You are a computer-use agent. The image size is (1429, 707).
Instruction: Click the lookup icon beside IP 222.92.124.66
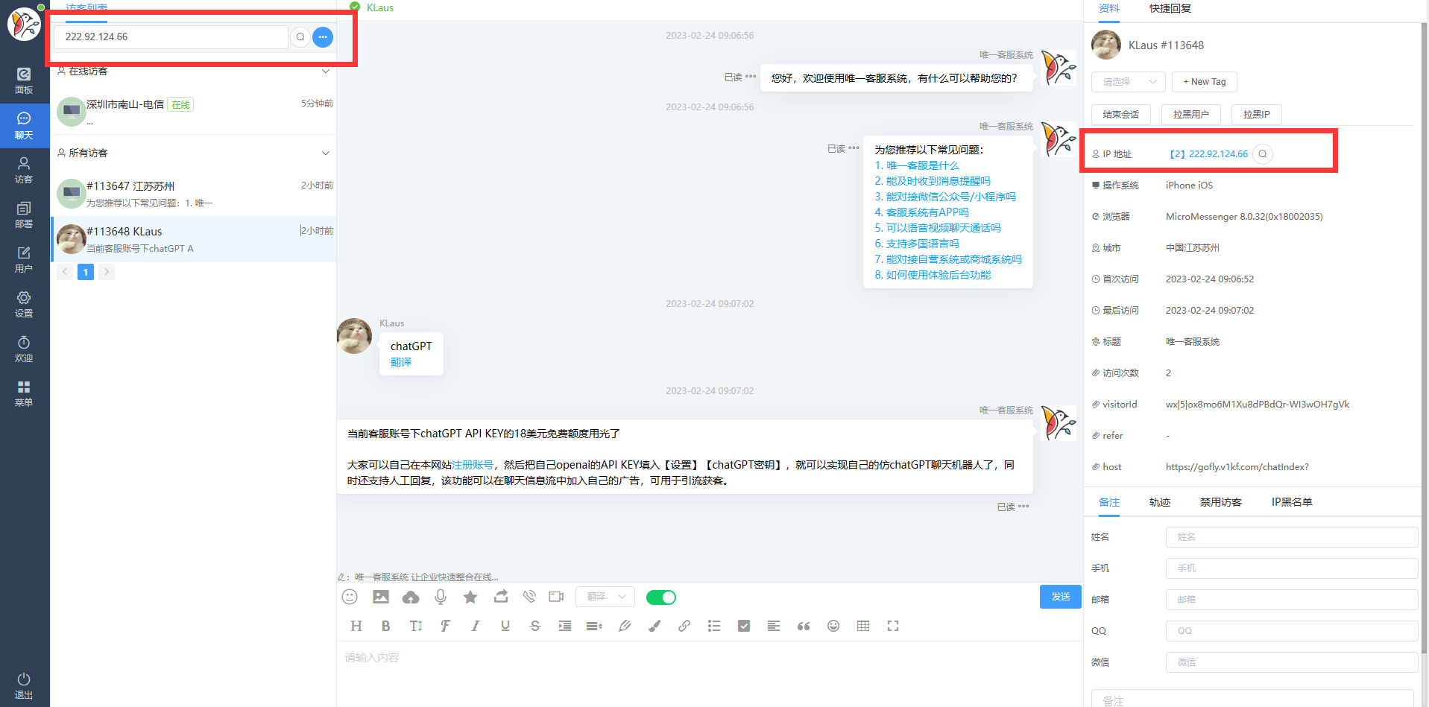click(1263, 154)
